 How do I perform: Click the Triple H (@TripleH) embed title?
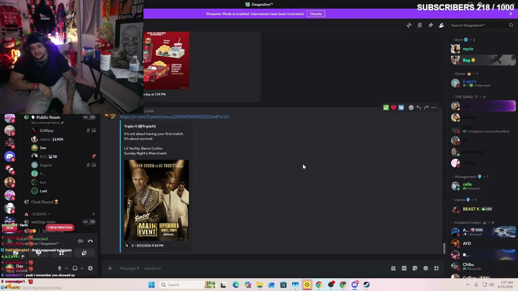tap(140, 126)
